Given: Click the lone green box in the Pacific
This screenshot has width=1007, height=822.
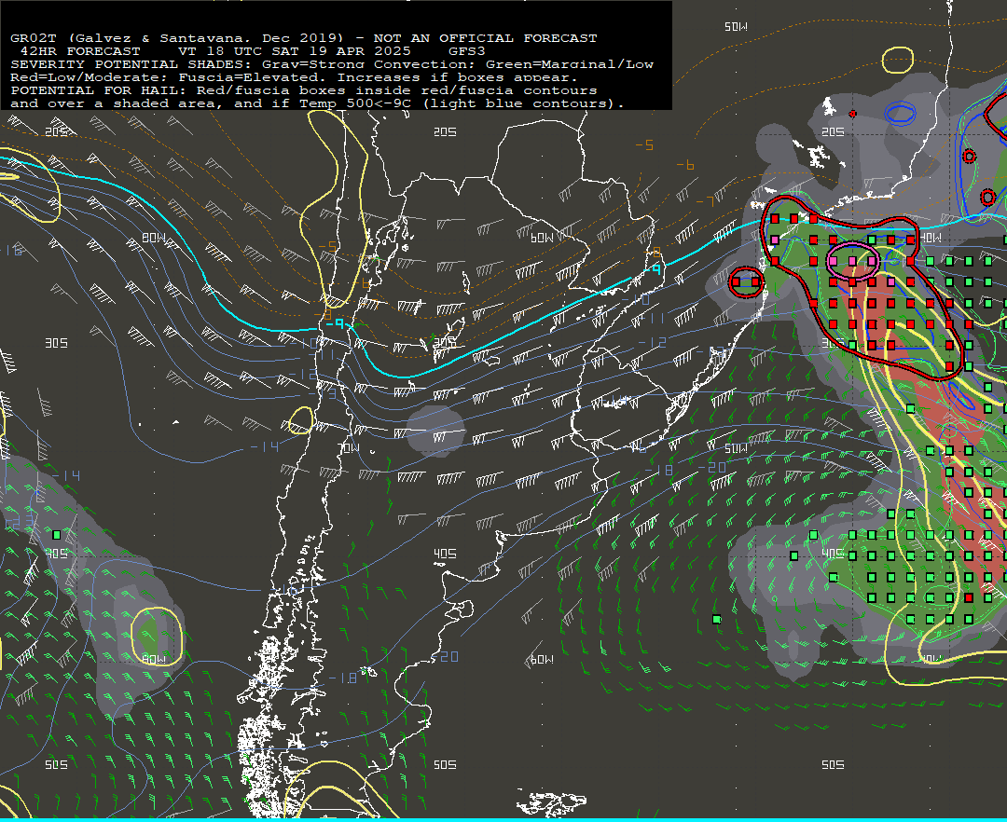Looking at the screenshot, I should click(57, 535).
